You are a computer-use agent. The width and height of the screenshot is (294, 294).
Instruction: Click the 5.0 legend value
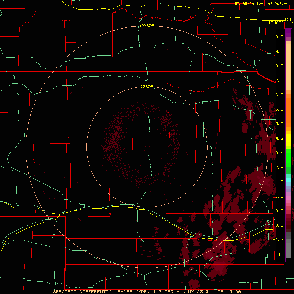pyautogui.click(x=279, y=124)
